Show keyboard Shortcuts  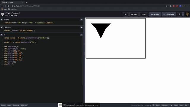24,105
